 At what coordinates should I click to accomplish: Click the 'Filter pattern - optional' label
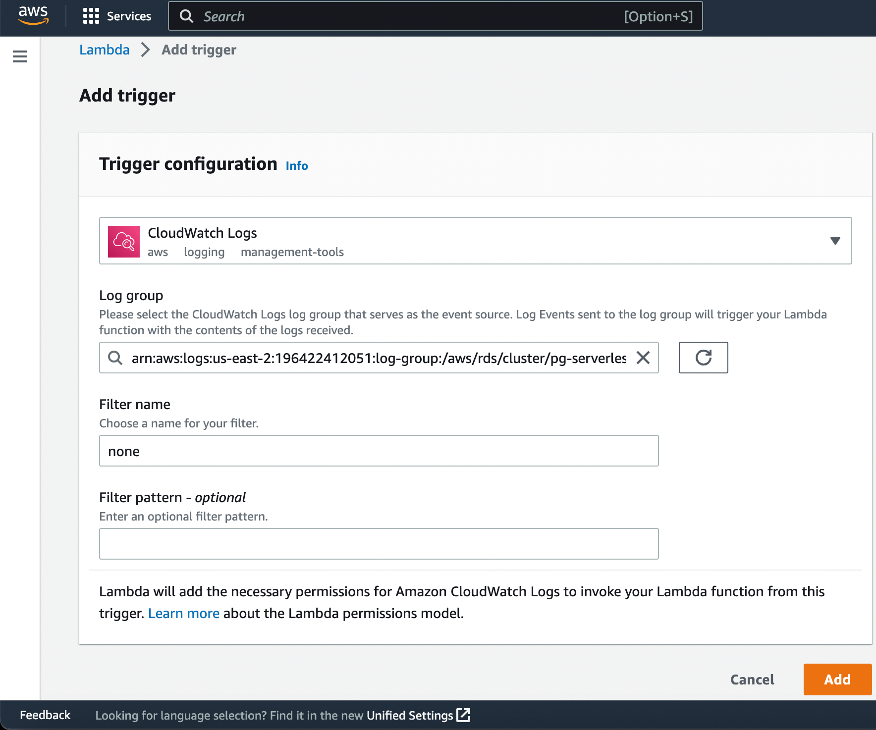point(172,497)
